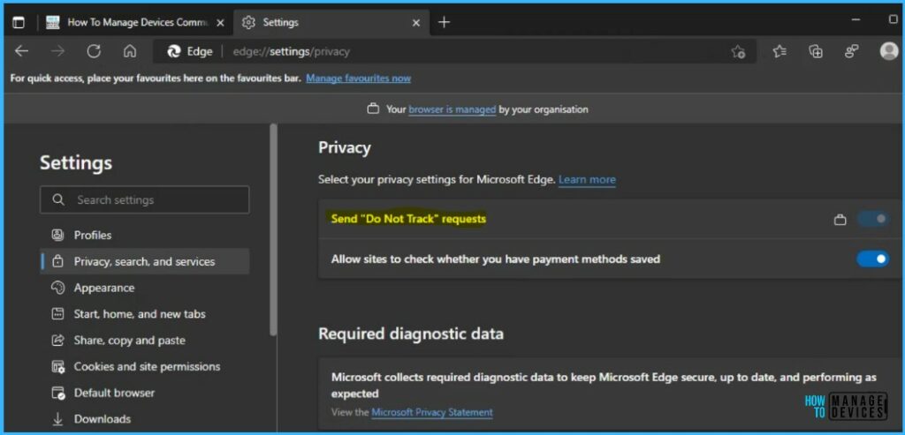Open Start, home, and new tabs section
Screen dimensions: 905x435
tap(144, 314)
